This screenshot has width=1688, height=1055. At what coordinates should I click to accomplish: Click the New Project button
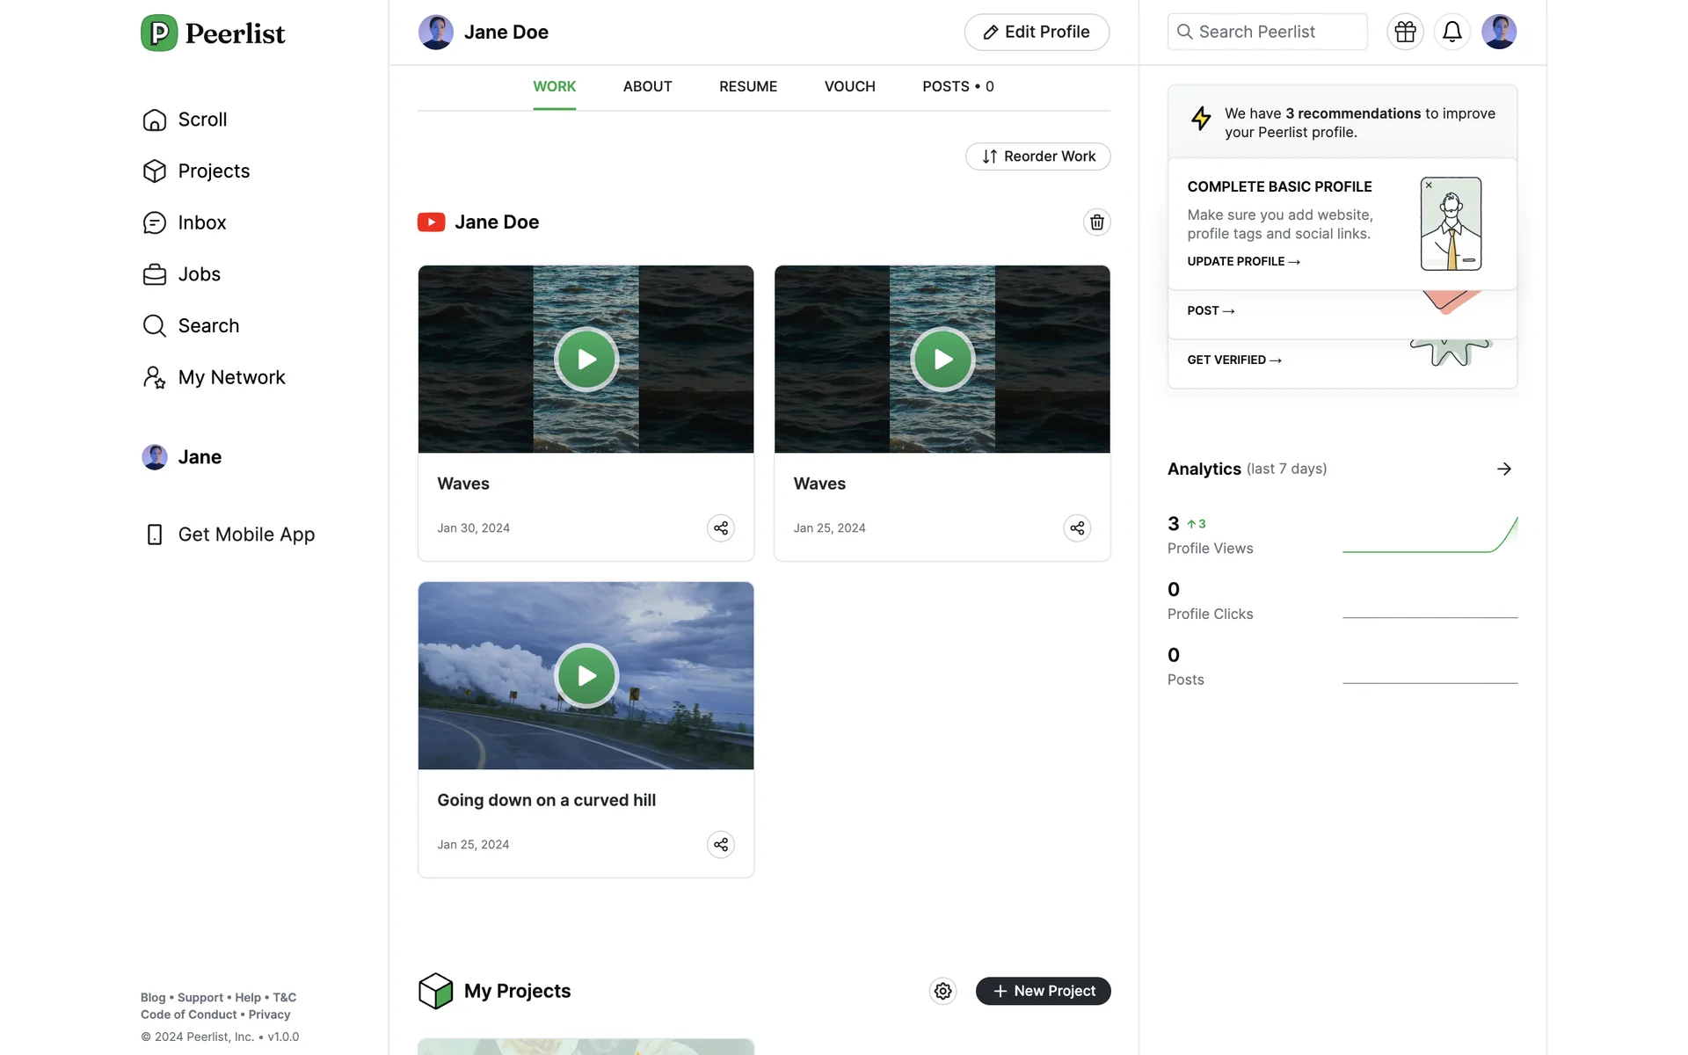[1043, 992]
